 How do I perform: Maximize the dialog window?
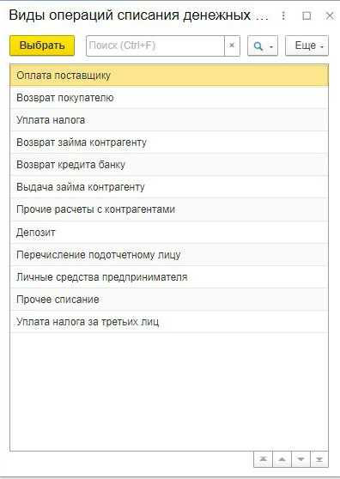307,15
